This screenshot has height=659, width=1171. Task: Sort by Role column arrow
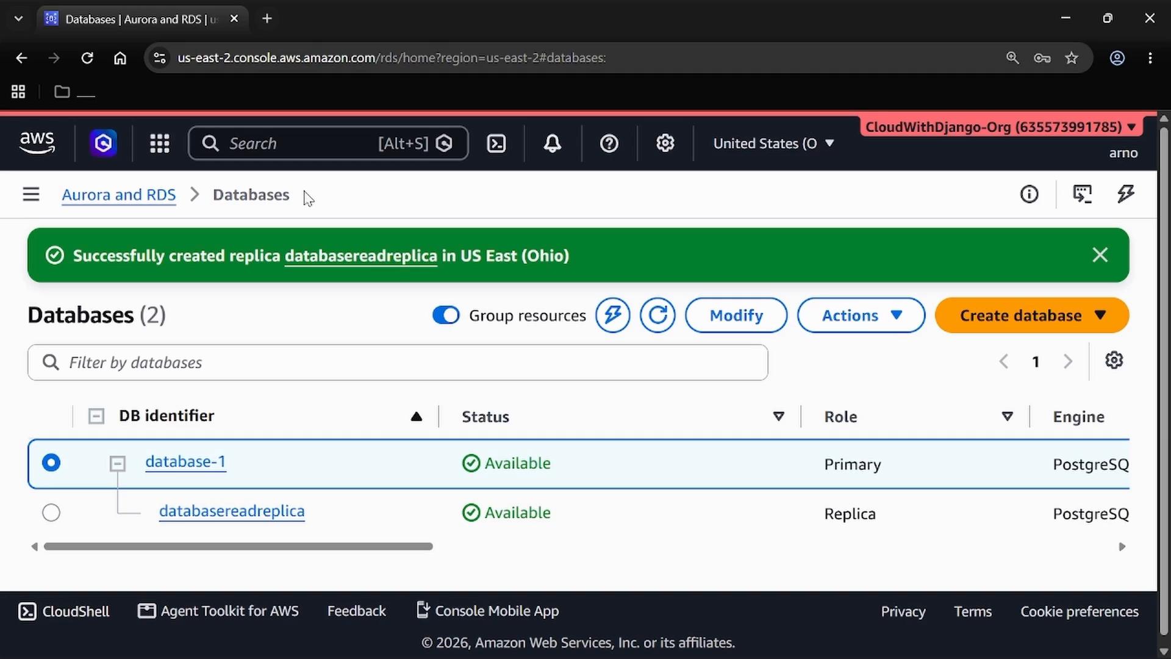1008,417
